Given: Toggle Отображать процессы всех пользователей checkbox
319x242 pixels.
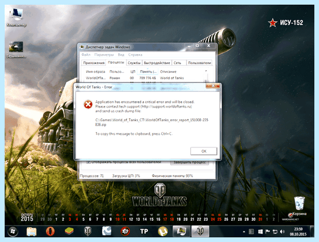Looking at the screenshot, I should pos(88,162).
